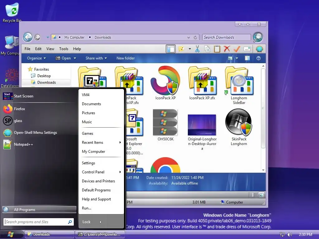Viewport: 319px width, 239px height.
Task: Toggle the preview pane button in command bar
Action: click(x=247, y=58)
